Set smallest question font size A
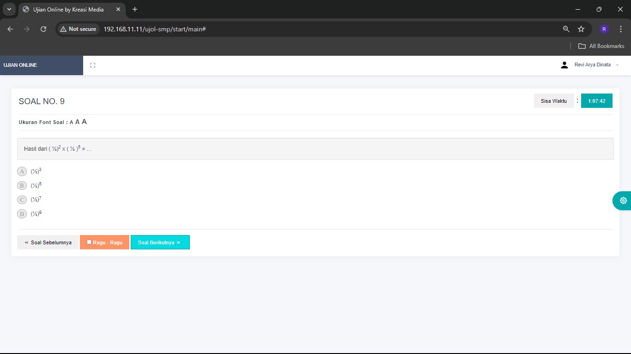The image size is (631, 354). (x=72, y=123)
